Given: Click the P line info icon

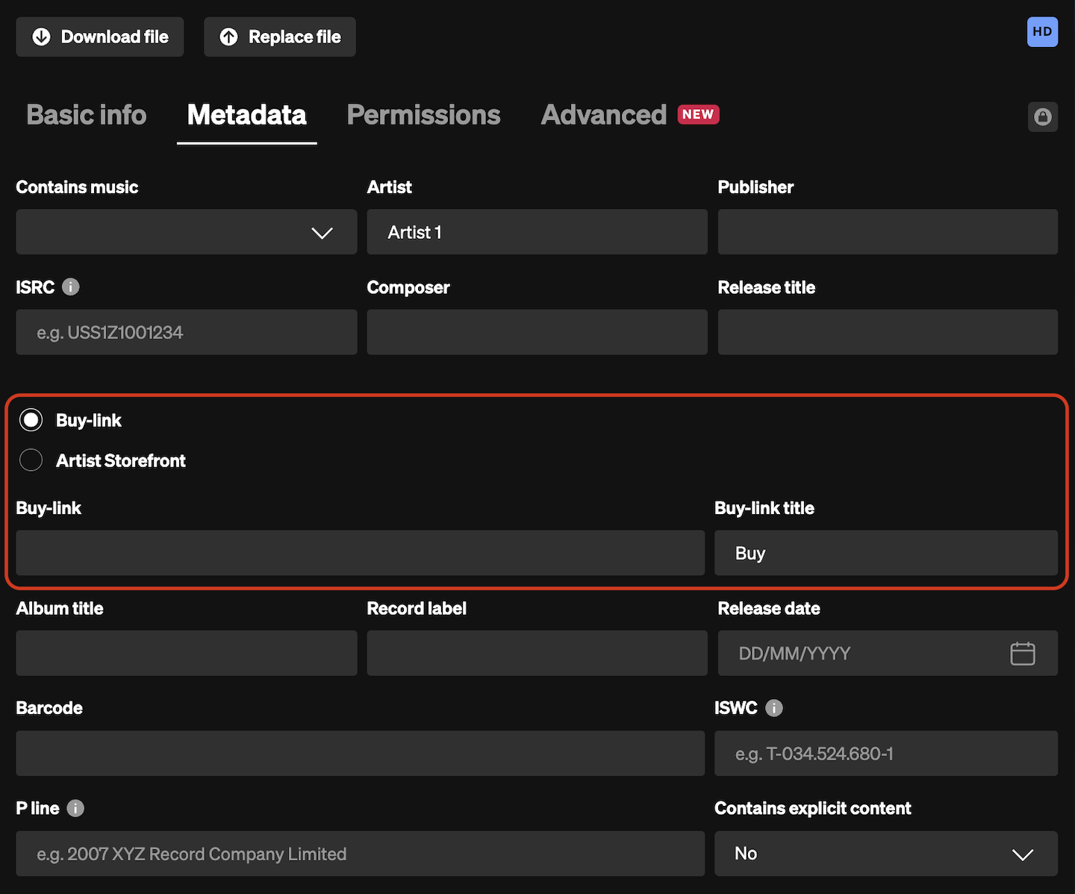Looking at the screenshot, I should coord(75,808).
